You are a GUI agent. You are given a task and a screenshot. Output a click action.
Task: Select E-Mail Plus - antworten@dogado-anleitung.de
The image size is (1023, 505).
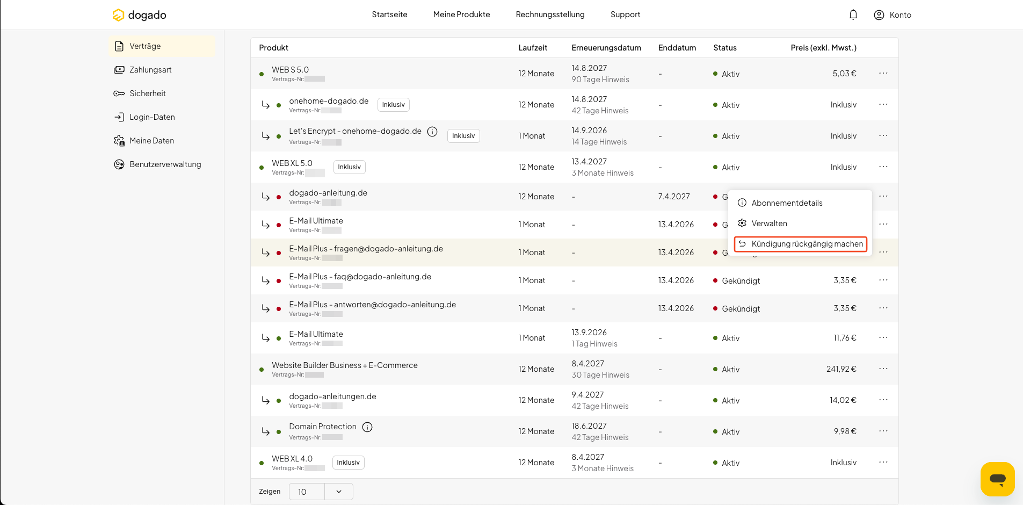[x=373, y=305]
